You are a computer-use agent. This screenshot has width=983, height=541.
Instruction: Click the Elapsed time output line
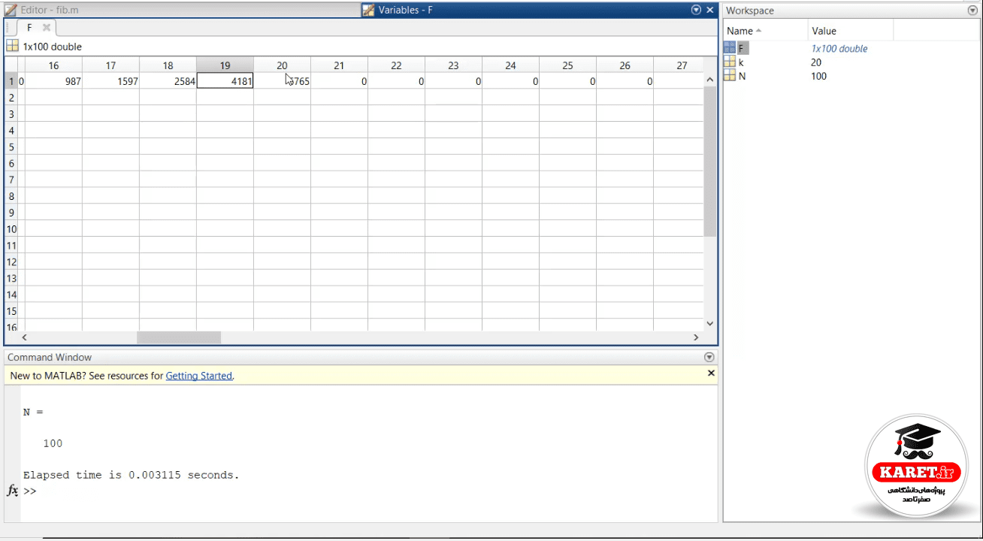pos(131,475)
